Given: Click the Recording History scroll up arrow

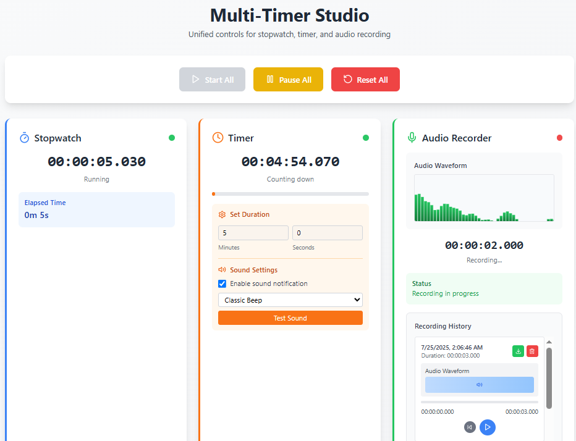Looking at the screenshot, I should [x=549, y=342].
